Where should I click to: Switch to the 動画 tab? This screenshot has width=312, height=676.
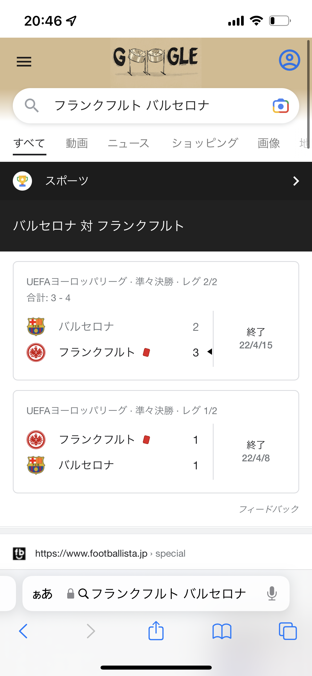point(77,143)
